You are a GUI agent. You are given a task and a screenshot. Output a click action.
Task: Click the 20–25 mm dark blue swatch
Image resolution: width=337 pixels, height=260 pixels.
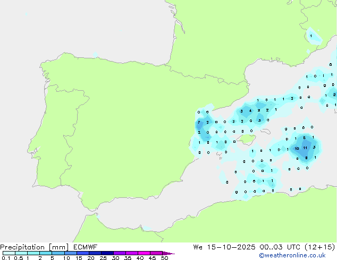[95, 253]
